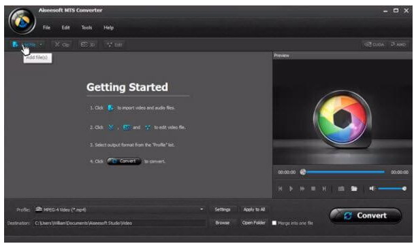This screenshot has height=246, width=416.
Task: Stop the preview playback
Action: [x=313, y=188]
